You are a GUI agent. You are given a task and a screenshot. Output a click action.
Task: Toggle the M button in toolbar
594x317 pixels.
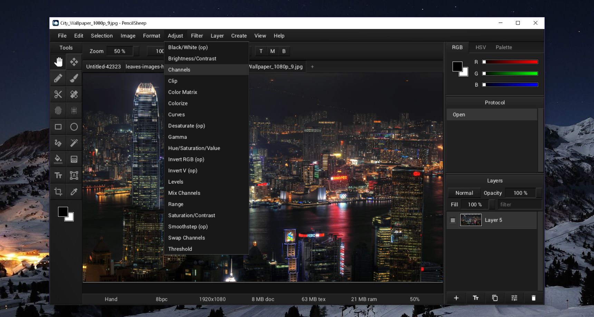[272, 51]
